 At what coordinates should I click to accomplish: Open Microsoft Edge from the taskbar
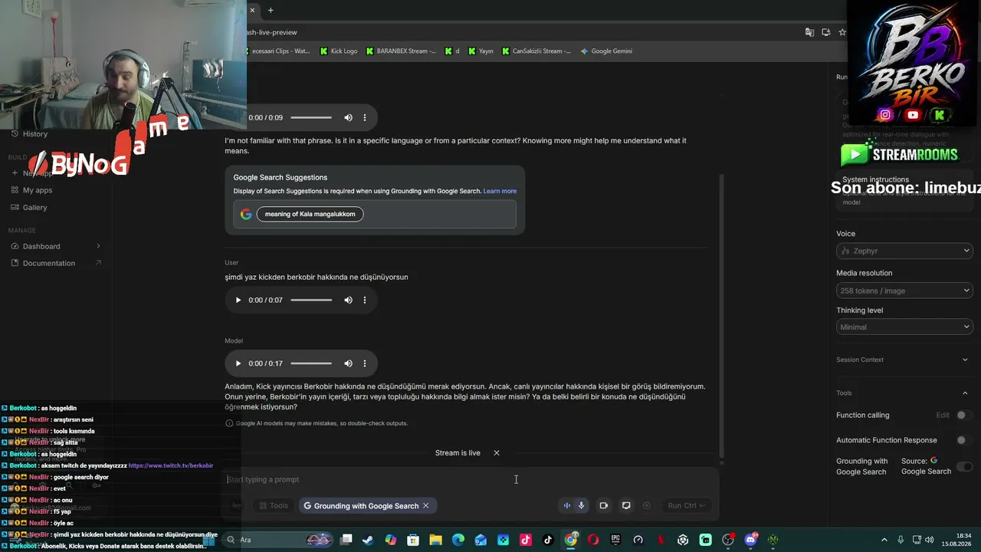click(458, 540)
